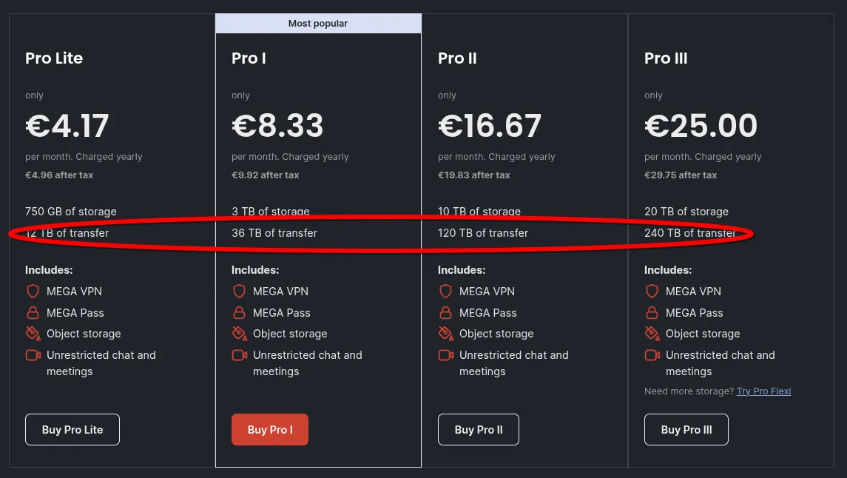Open the Try Pro Flexi link

coord(763,391)
